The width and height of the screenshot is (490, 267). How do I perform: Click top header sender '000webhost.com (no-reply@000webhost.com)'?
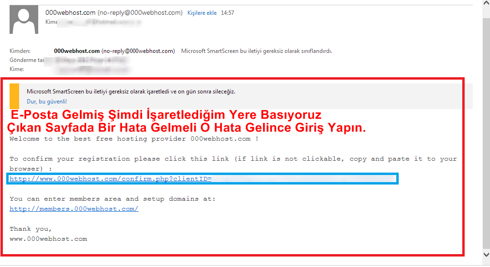point(114,13)
